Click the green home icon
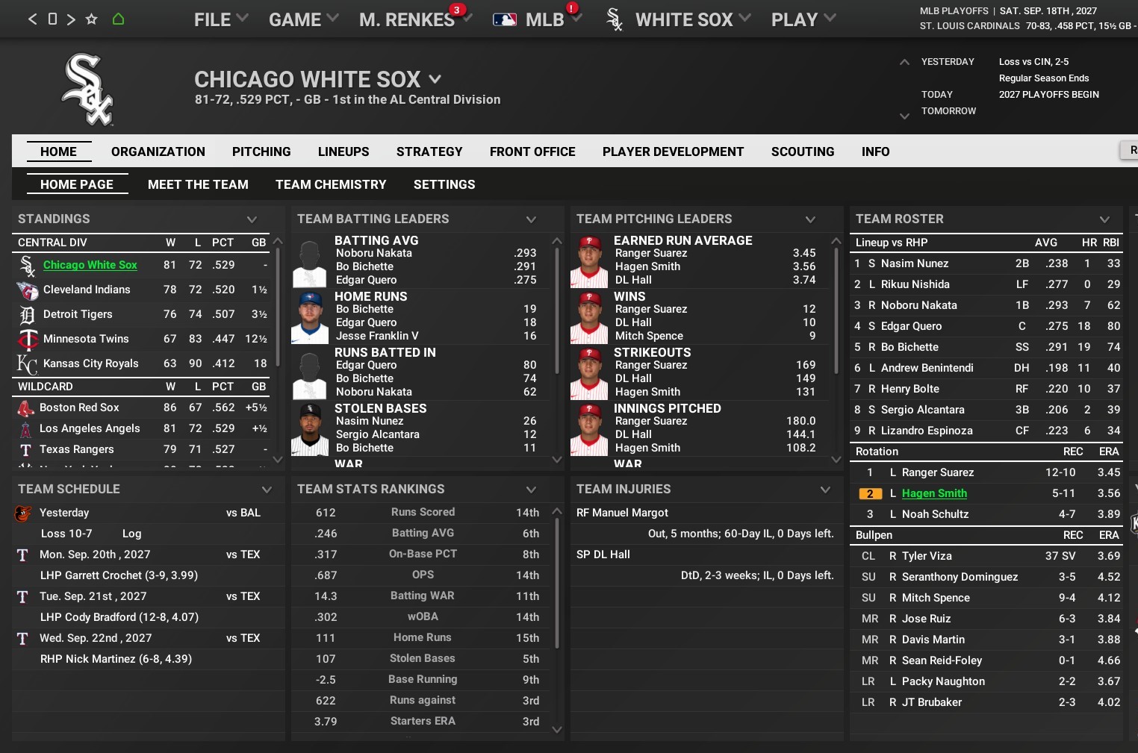Viewport: 1138px width, 753px height. [x=118, y=19]
